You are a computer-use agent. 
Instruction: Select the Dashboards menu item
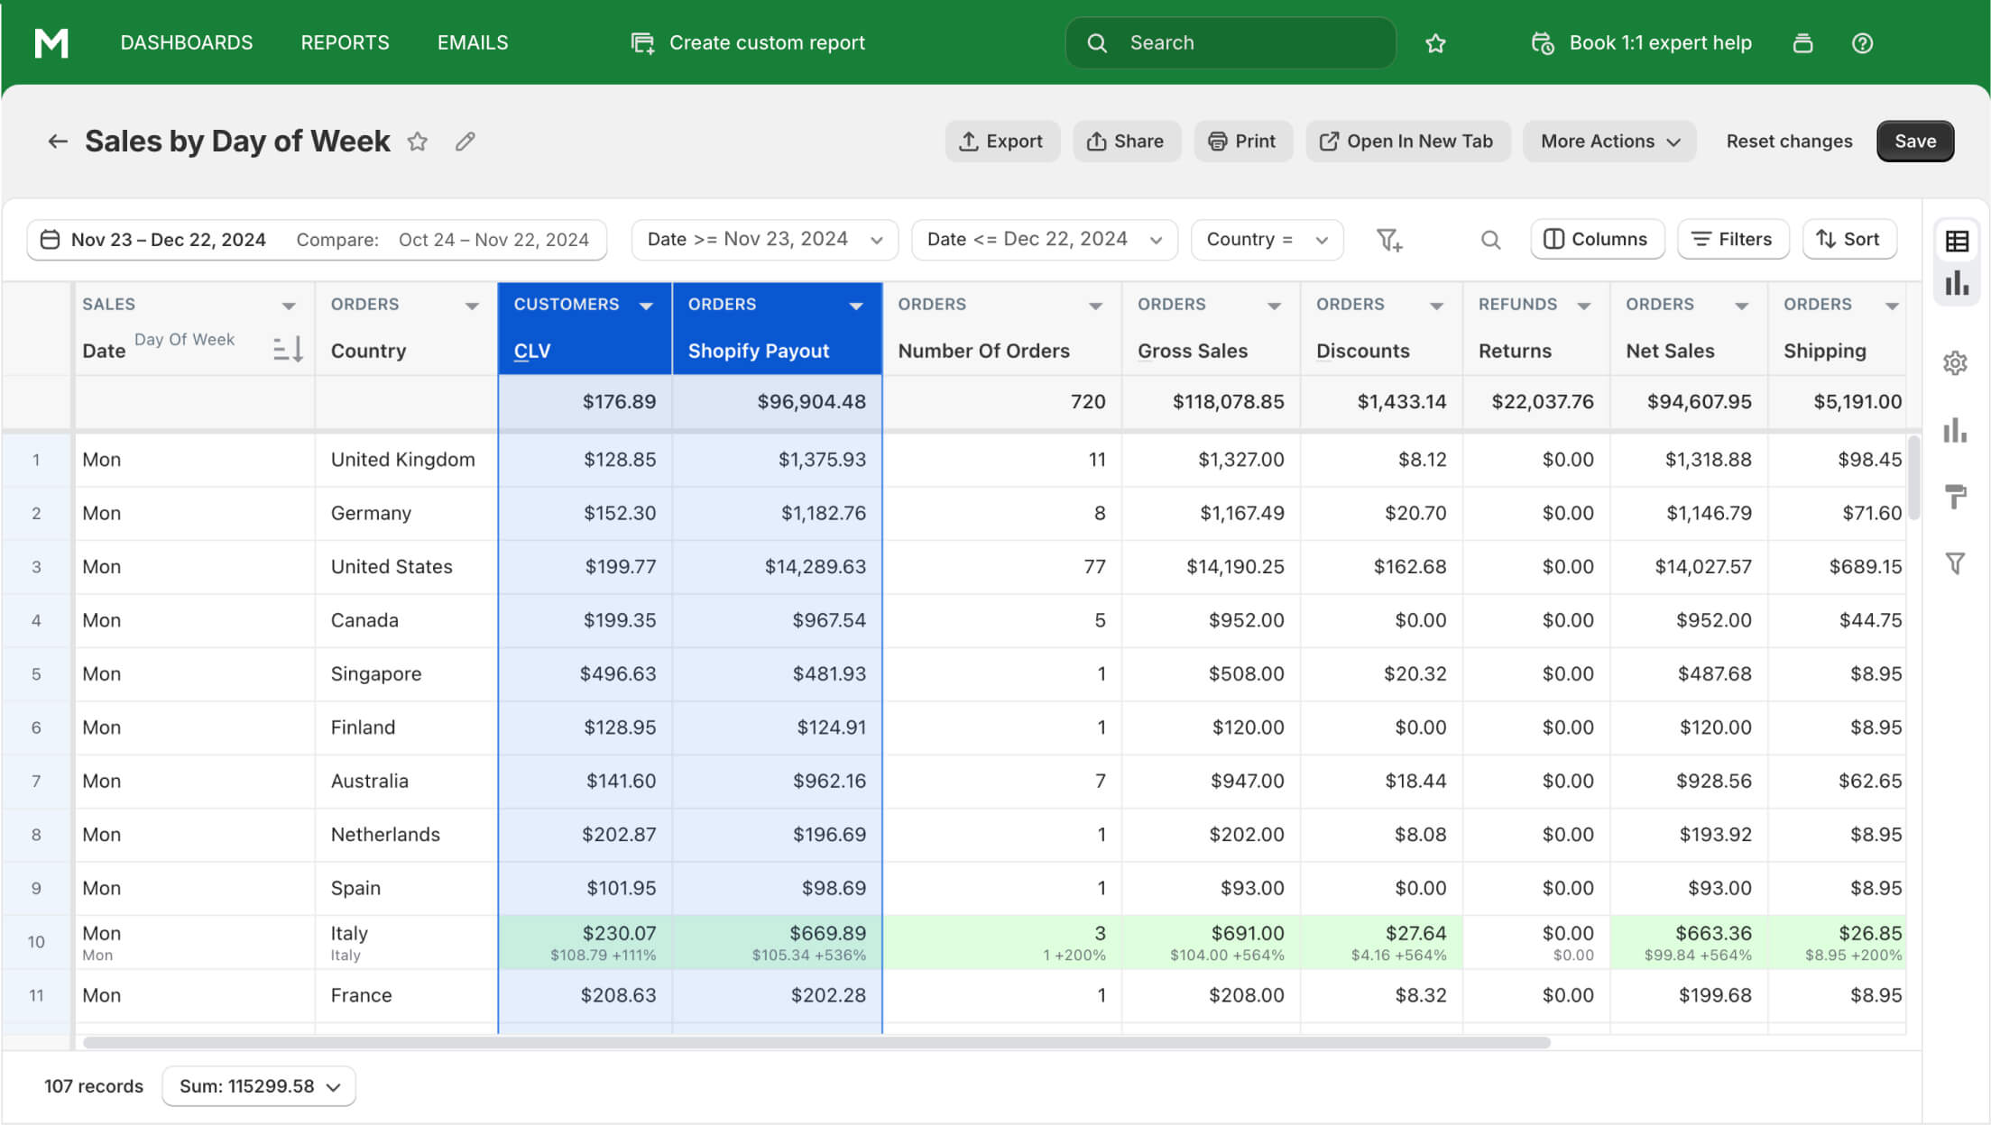pyautogui.click(x=186, y=42)
